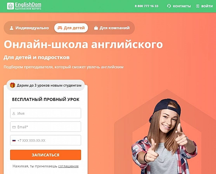Click the headset icon beside Контакты

click(169, 6)
